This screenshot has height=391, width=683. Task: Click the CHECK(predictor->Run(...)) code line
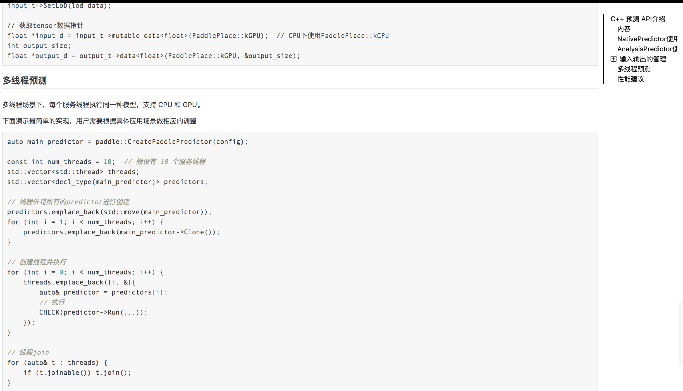93,312
